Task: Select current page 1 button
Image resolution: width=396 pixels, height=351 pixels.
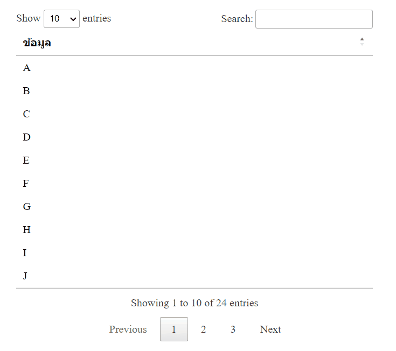Action: tap(173, 329)
